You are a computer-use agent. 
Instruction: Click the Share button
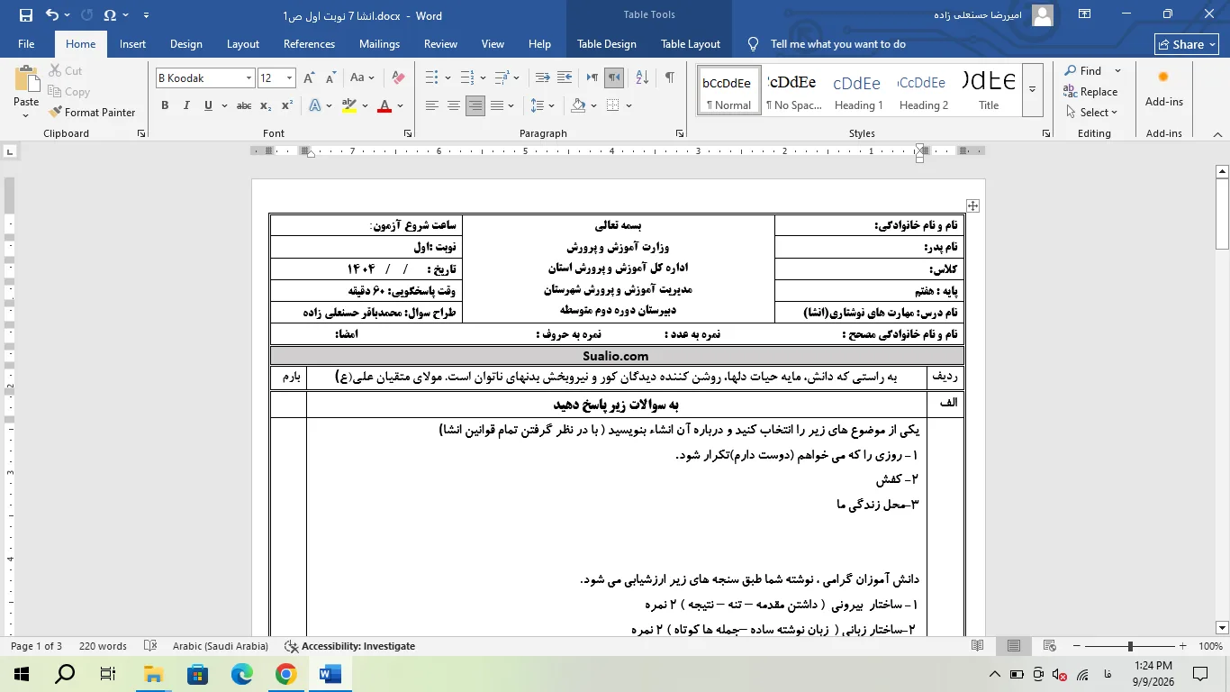click(x=1187, y=44)
